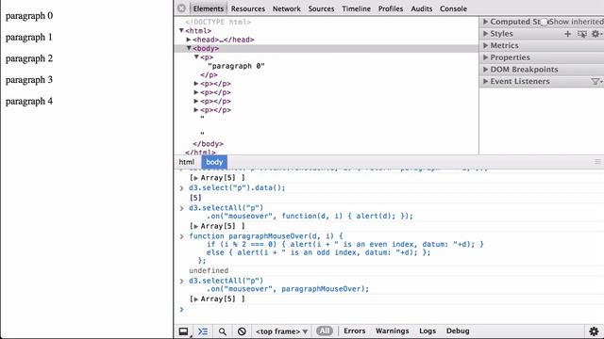Click paragraph 0 on the page

coord(29,16)
